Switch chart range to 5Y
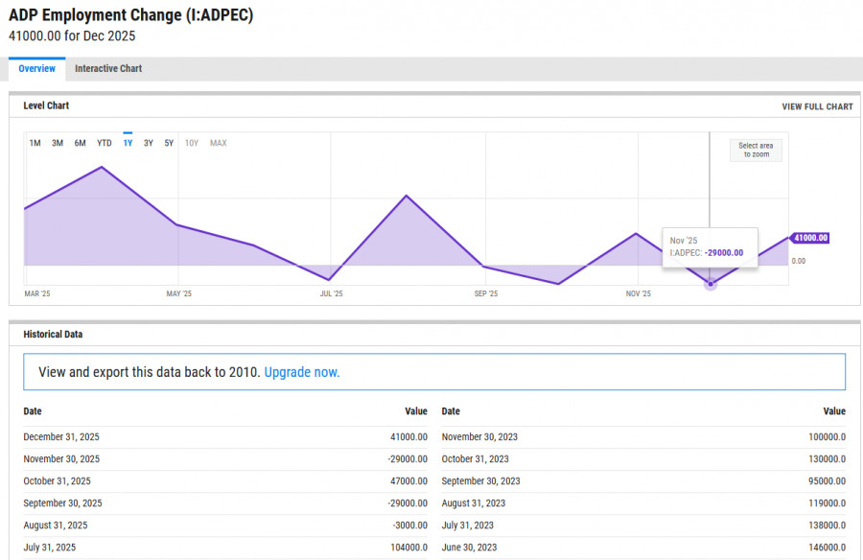The height and width of the screenshot is (560, 863). [x=169, y=143]
